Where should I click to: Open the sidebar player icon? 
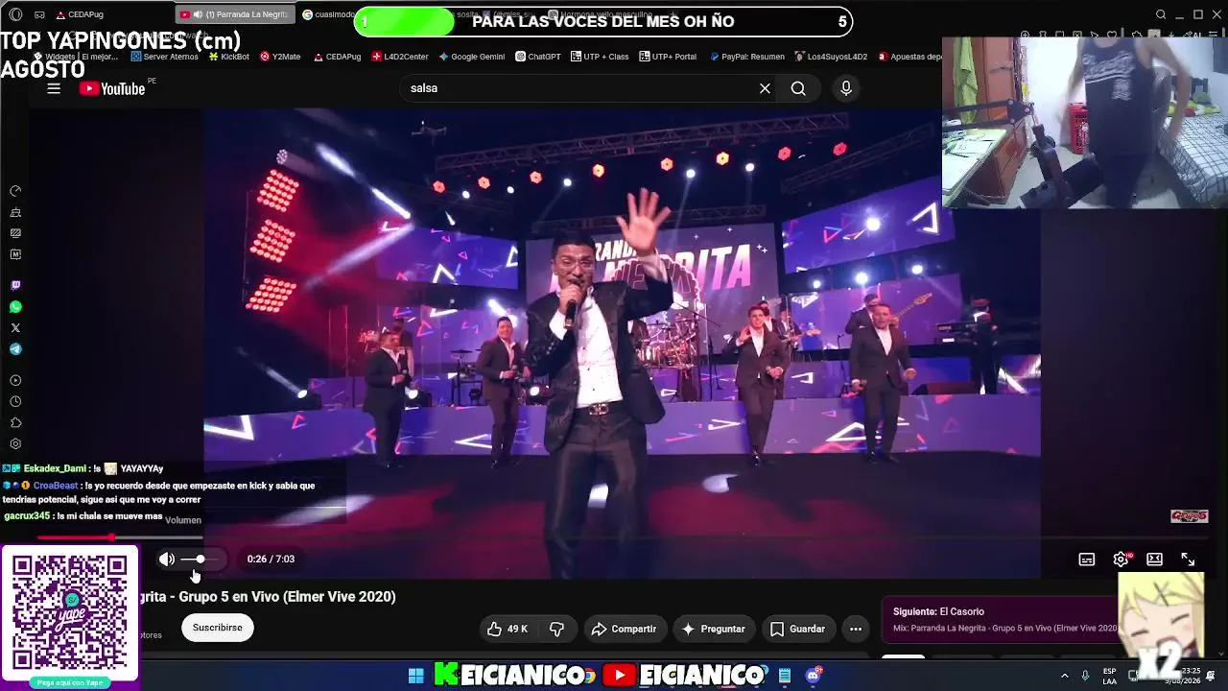15,381
